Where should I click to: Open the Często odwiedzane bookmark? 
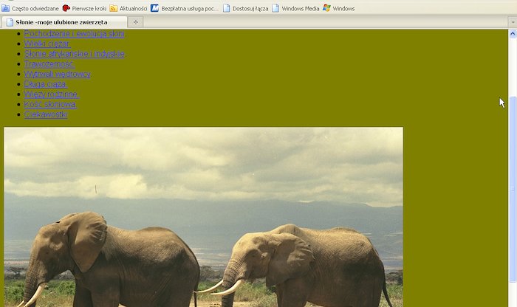click(x=30, y=8)
